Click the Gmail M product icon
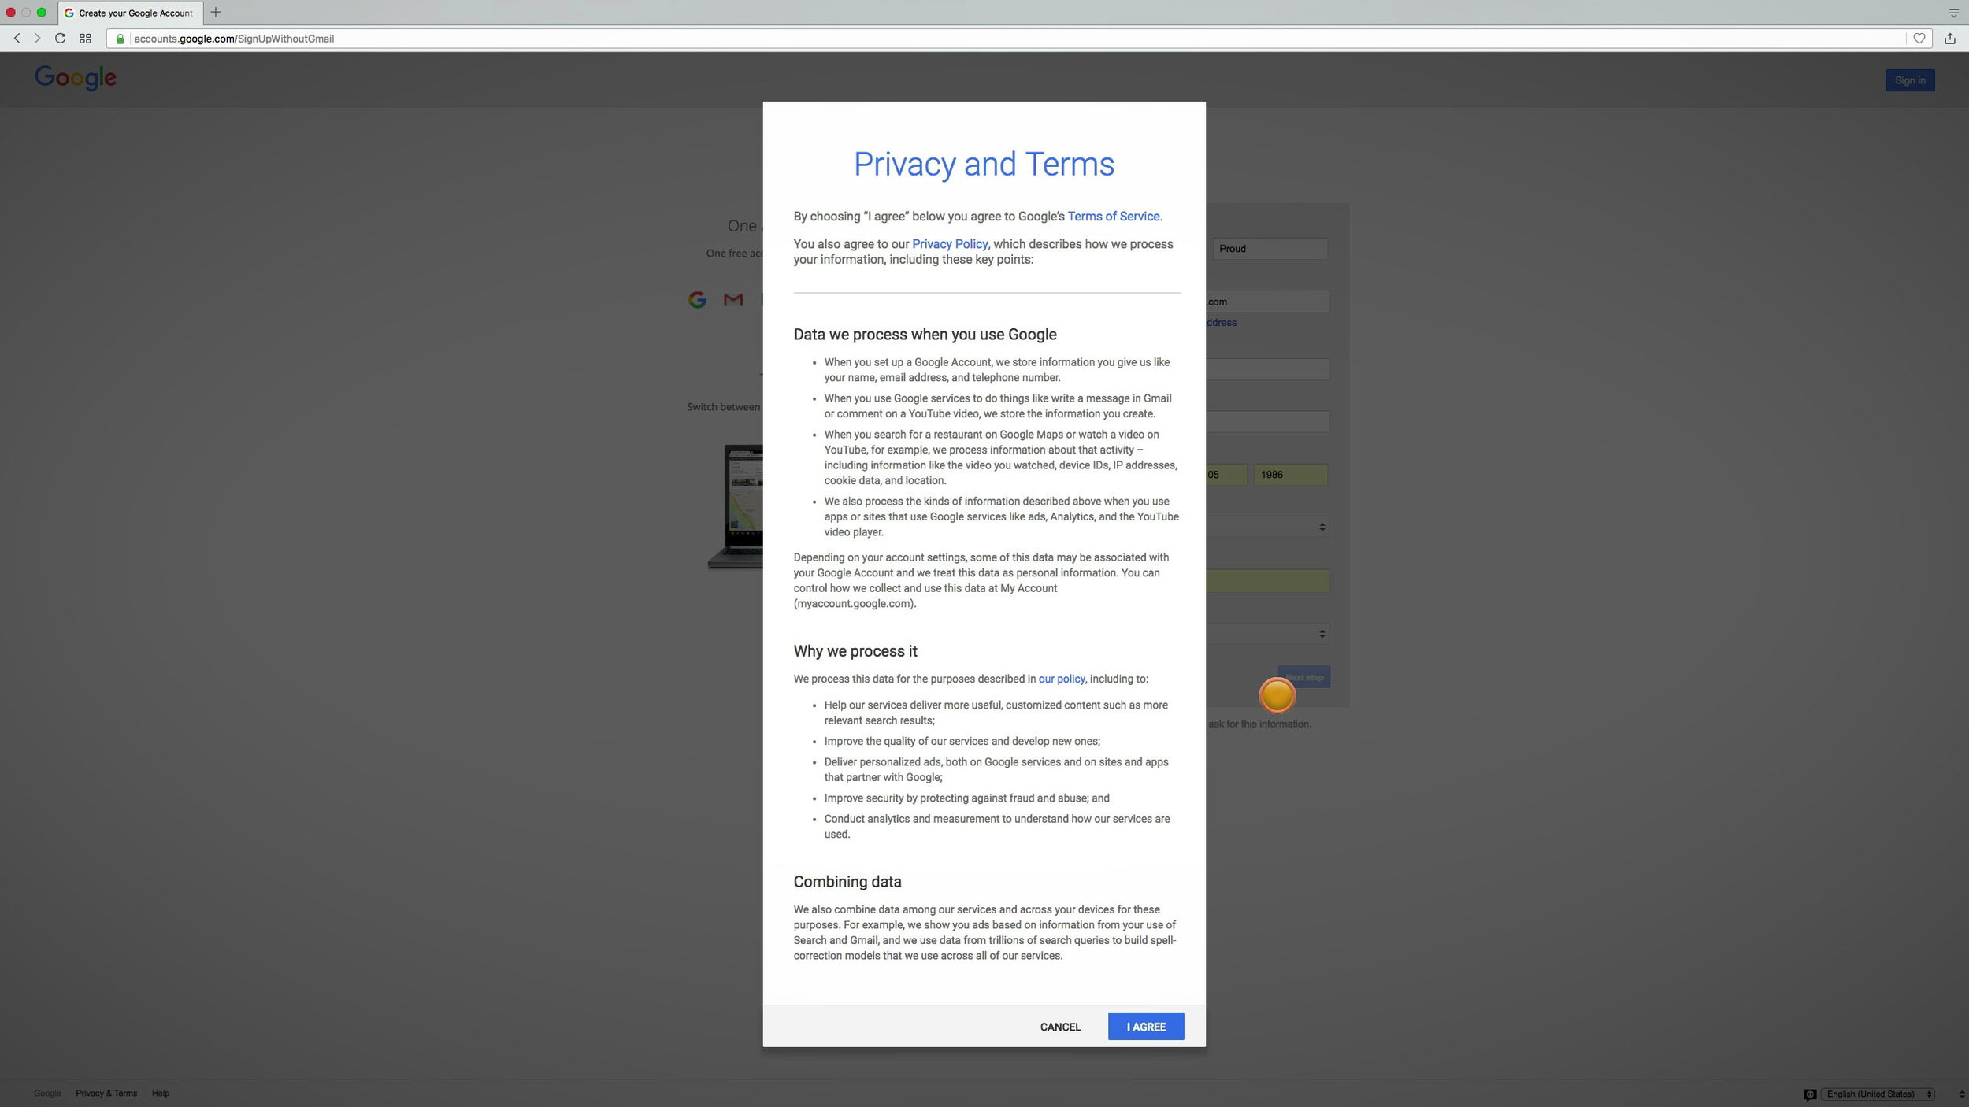The image size is (1969, 1107). click(x=733, y=299)
